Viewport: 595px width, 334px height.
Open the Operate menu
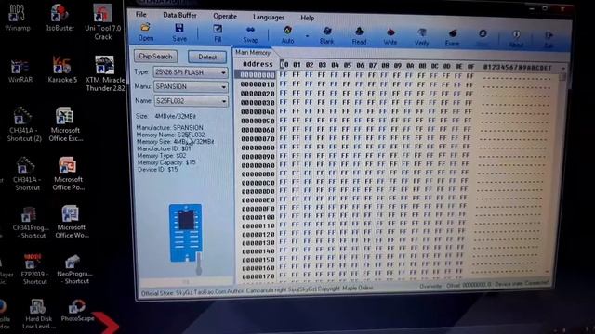[x=225, y=17]
